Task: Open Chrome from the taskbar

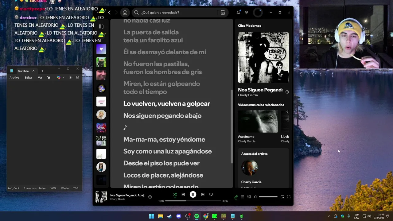Action: (206, 216)
